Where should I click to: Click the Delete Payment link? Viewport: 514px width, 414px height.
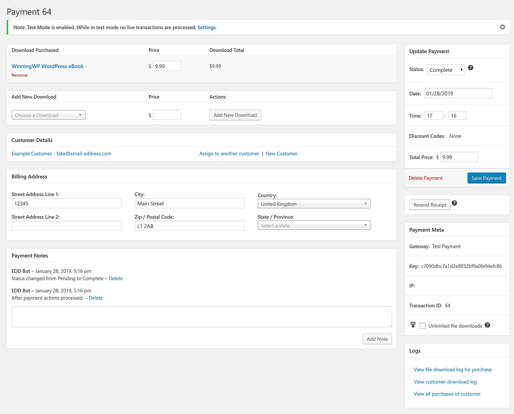425,178
